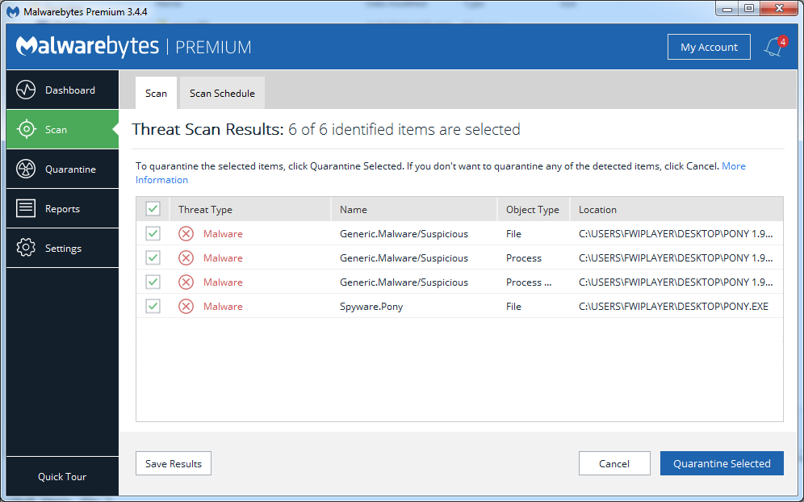
Task: Click the Malwarebytes title bar app icon
Action: point(12,11)
